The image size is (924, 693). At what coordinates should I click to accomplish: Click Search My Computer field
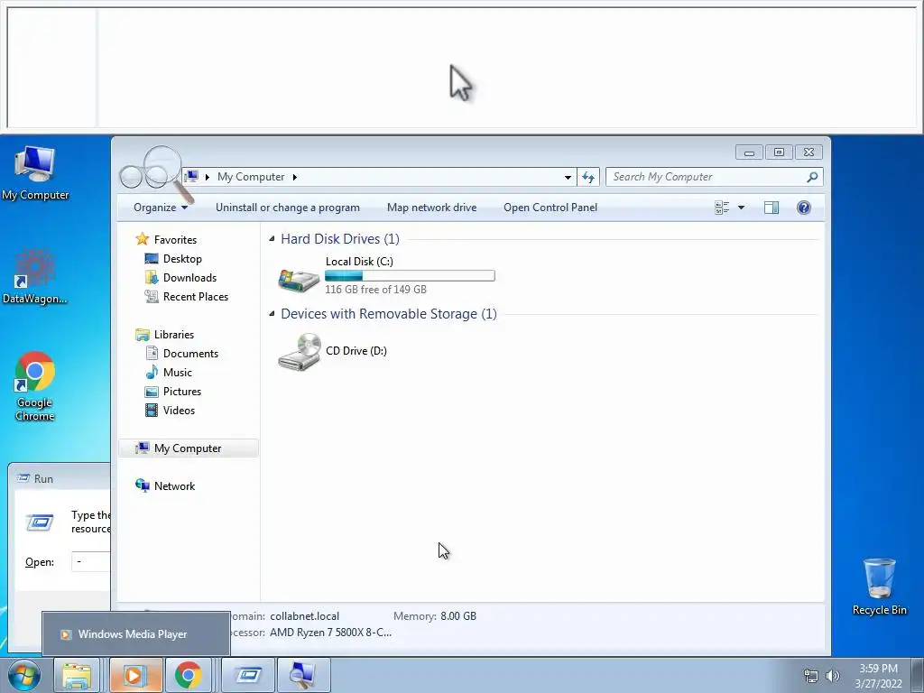pyautogui.click(x=707, y=177)
